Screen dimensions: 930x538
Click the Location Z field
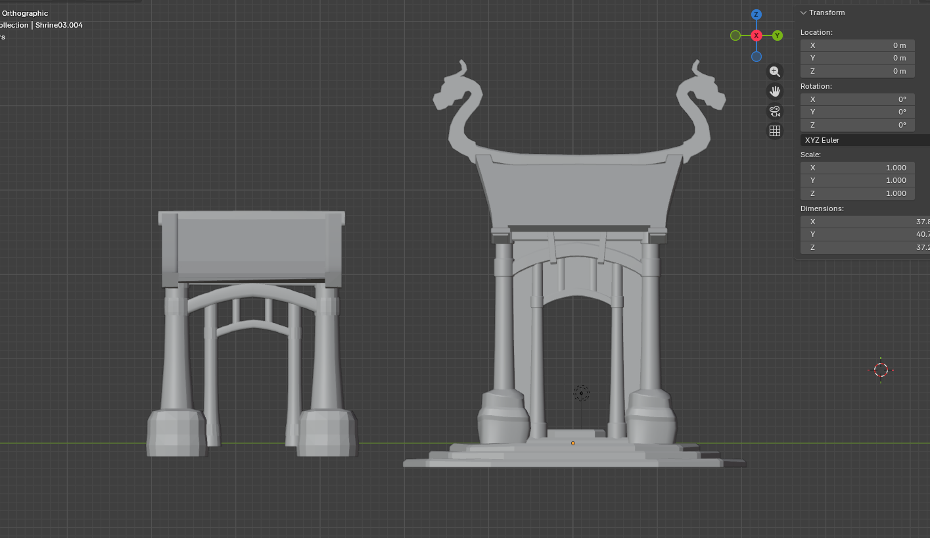coord(858,71)
